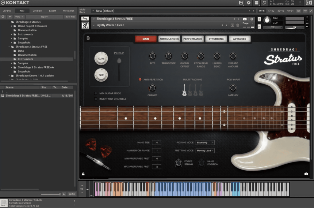This screenshot has width=314, height=208.
Task: Click the Volume knob
Action: [x=101, y=58]
